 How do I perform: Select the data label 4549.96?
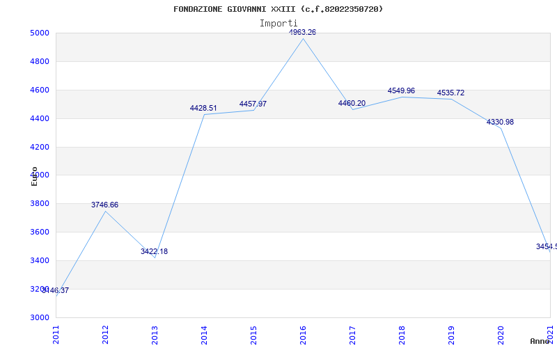(x=401, y=91)
